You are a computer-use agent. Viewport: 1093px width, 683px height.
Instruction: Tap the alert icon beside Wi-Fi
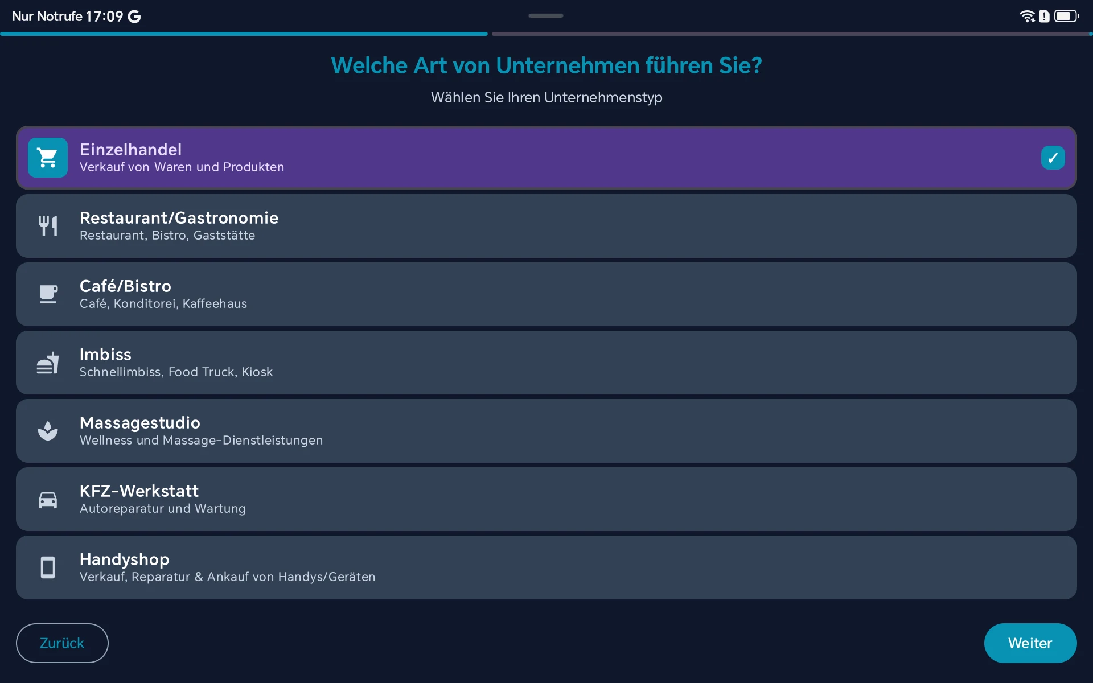tap(1044, 16)
